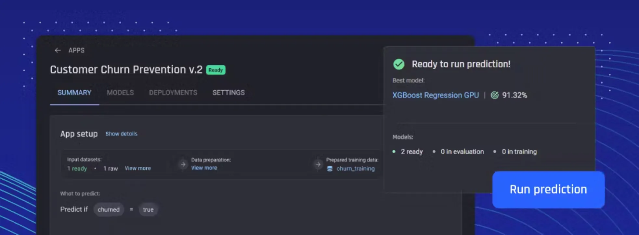The height and width of the screenshot is (235, 639).
Task: Click View more under Input datasets
Action: coord(138,168)
